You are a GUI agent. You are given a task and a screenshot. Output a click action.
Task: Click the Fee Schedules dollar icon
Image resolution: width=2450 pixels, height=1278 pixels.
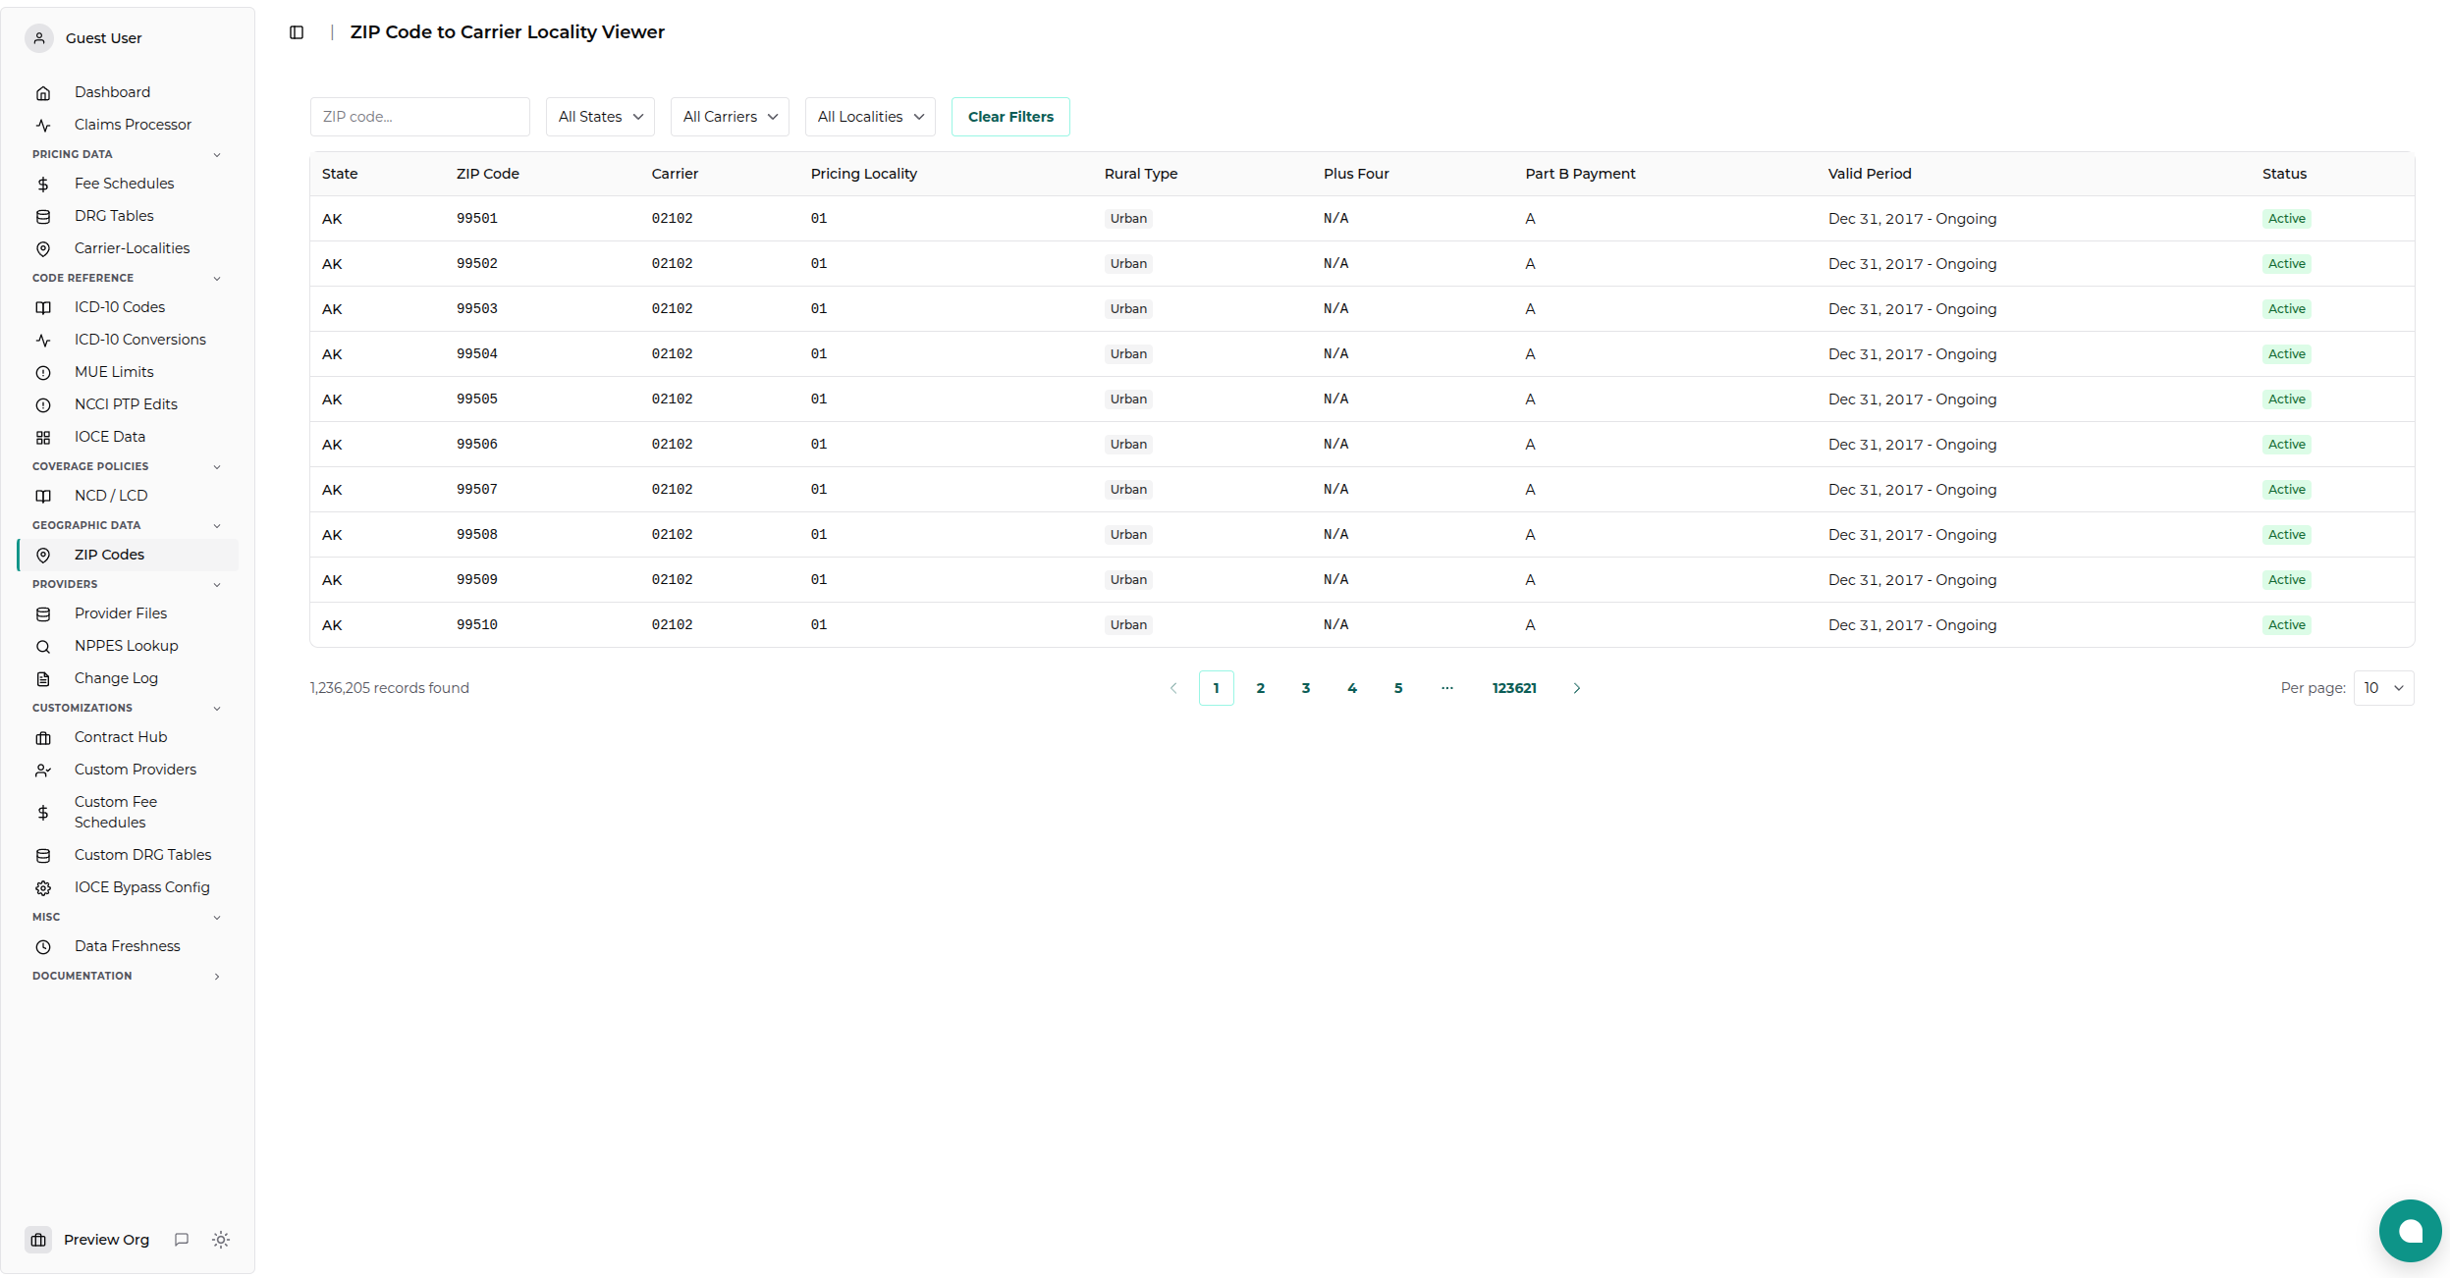point(43,185)
